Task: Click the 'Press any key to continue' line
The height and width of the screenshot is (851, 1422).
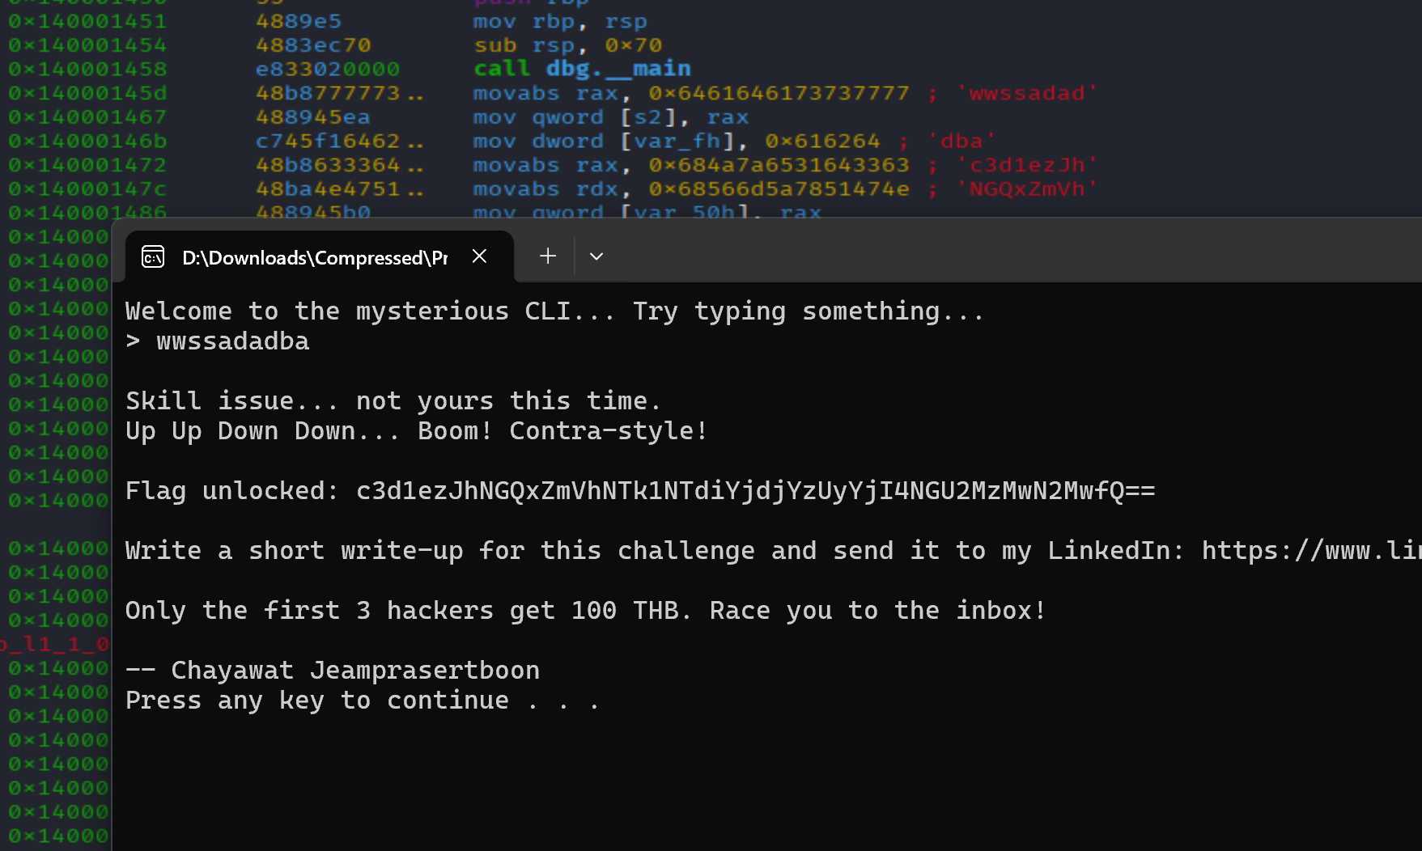Action: coord(362,701)
